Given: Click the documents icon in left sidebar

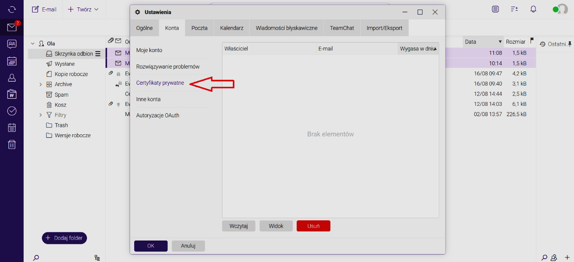Looking at the screenshot, I should 12,94.
